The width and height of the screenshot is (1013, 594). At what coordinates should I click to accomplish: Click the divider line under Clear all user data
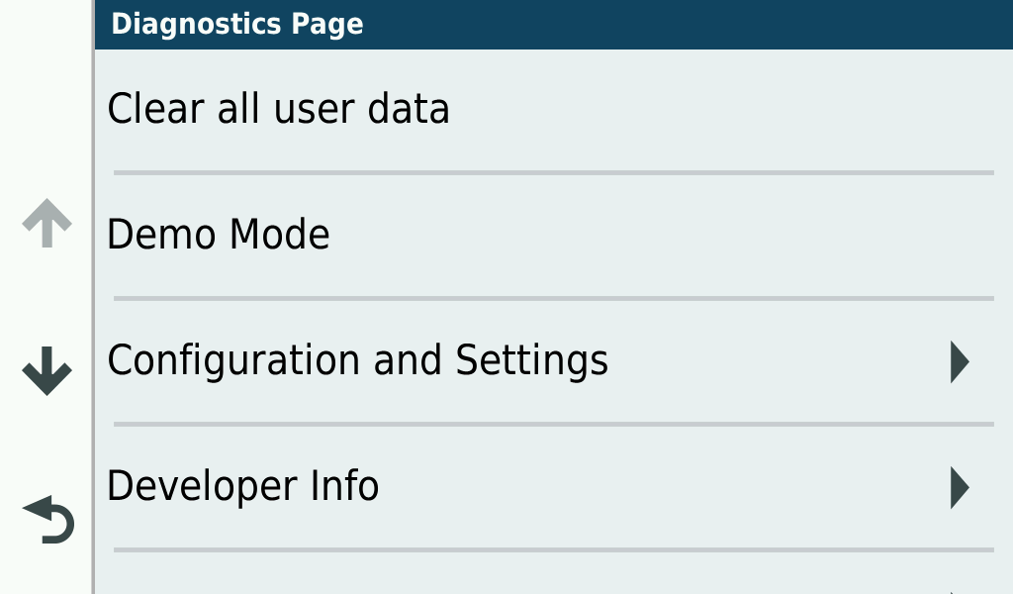[x=554, y=172]
